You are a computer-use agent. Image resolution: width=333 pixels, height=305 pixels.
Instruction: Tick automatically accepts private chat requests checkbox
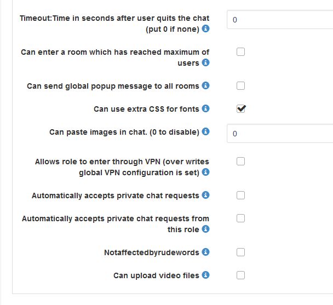click(240, 195)
